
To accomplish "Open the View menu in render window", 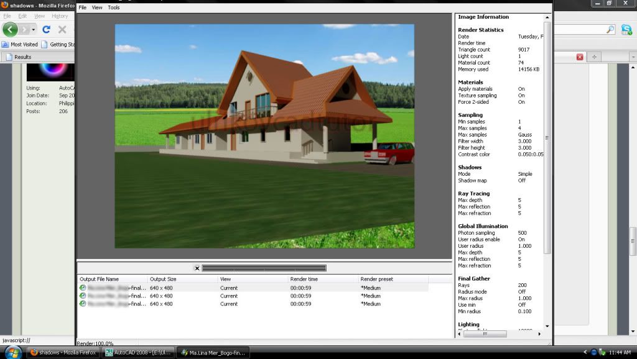I will click(97, 7).
